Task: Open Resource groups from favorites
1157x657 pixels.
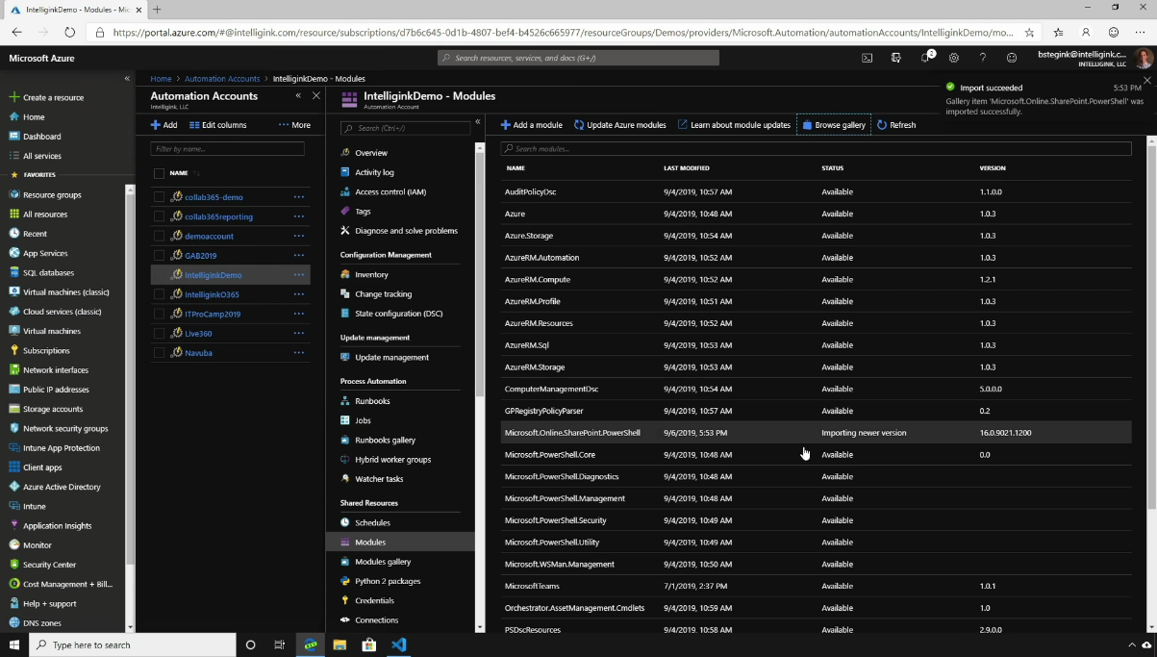Action: pos(52,194)
